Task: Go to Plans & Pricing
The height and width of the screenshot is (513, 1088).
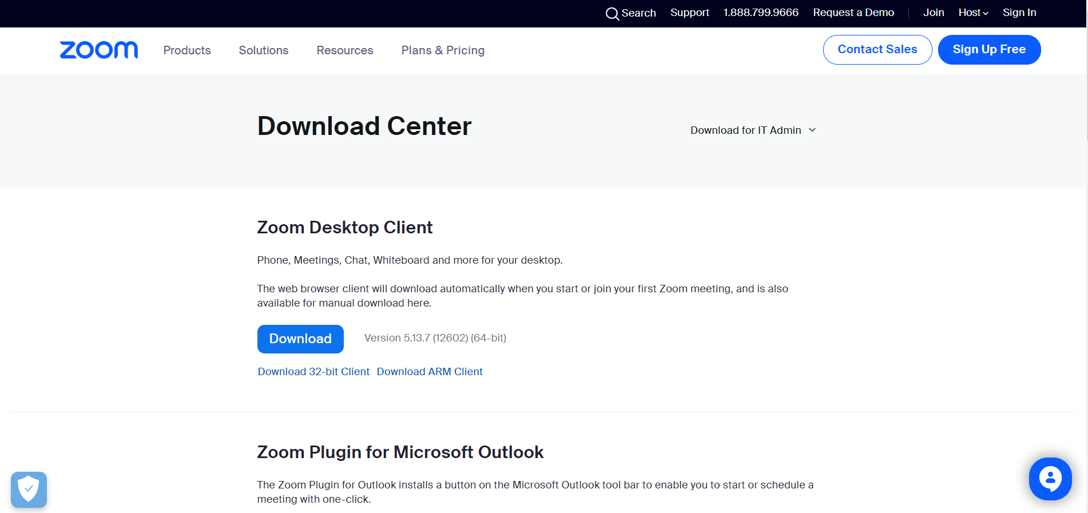Action: coord(443,50)
